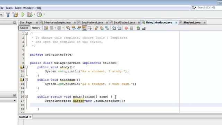222x125 pixels.
Task: Click the word Student in line 8
Action: 109,63
